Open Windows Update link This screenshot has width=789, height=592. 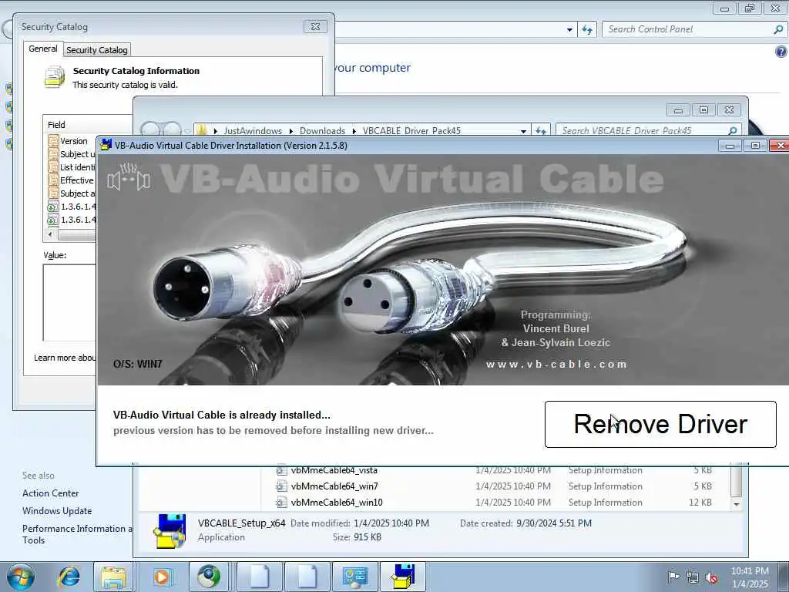pyautogui.click(x=57, y=511)
